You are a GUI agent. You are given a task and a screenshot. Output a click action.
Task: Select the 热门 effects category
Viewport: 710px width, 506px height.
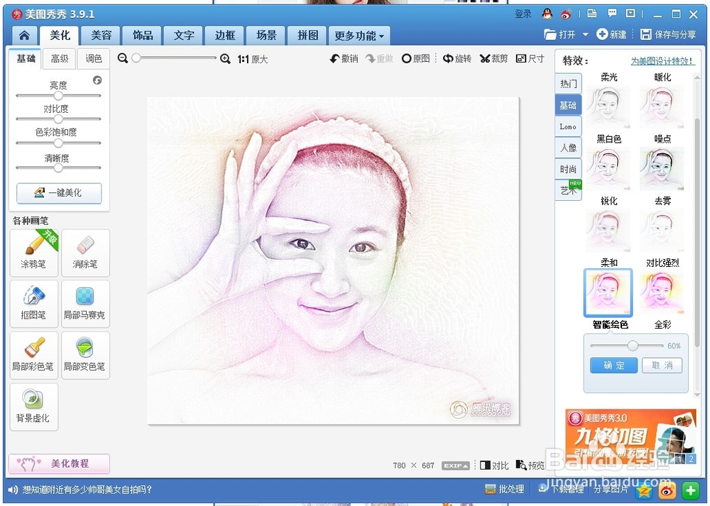(x=568, y=84)
